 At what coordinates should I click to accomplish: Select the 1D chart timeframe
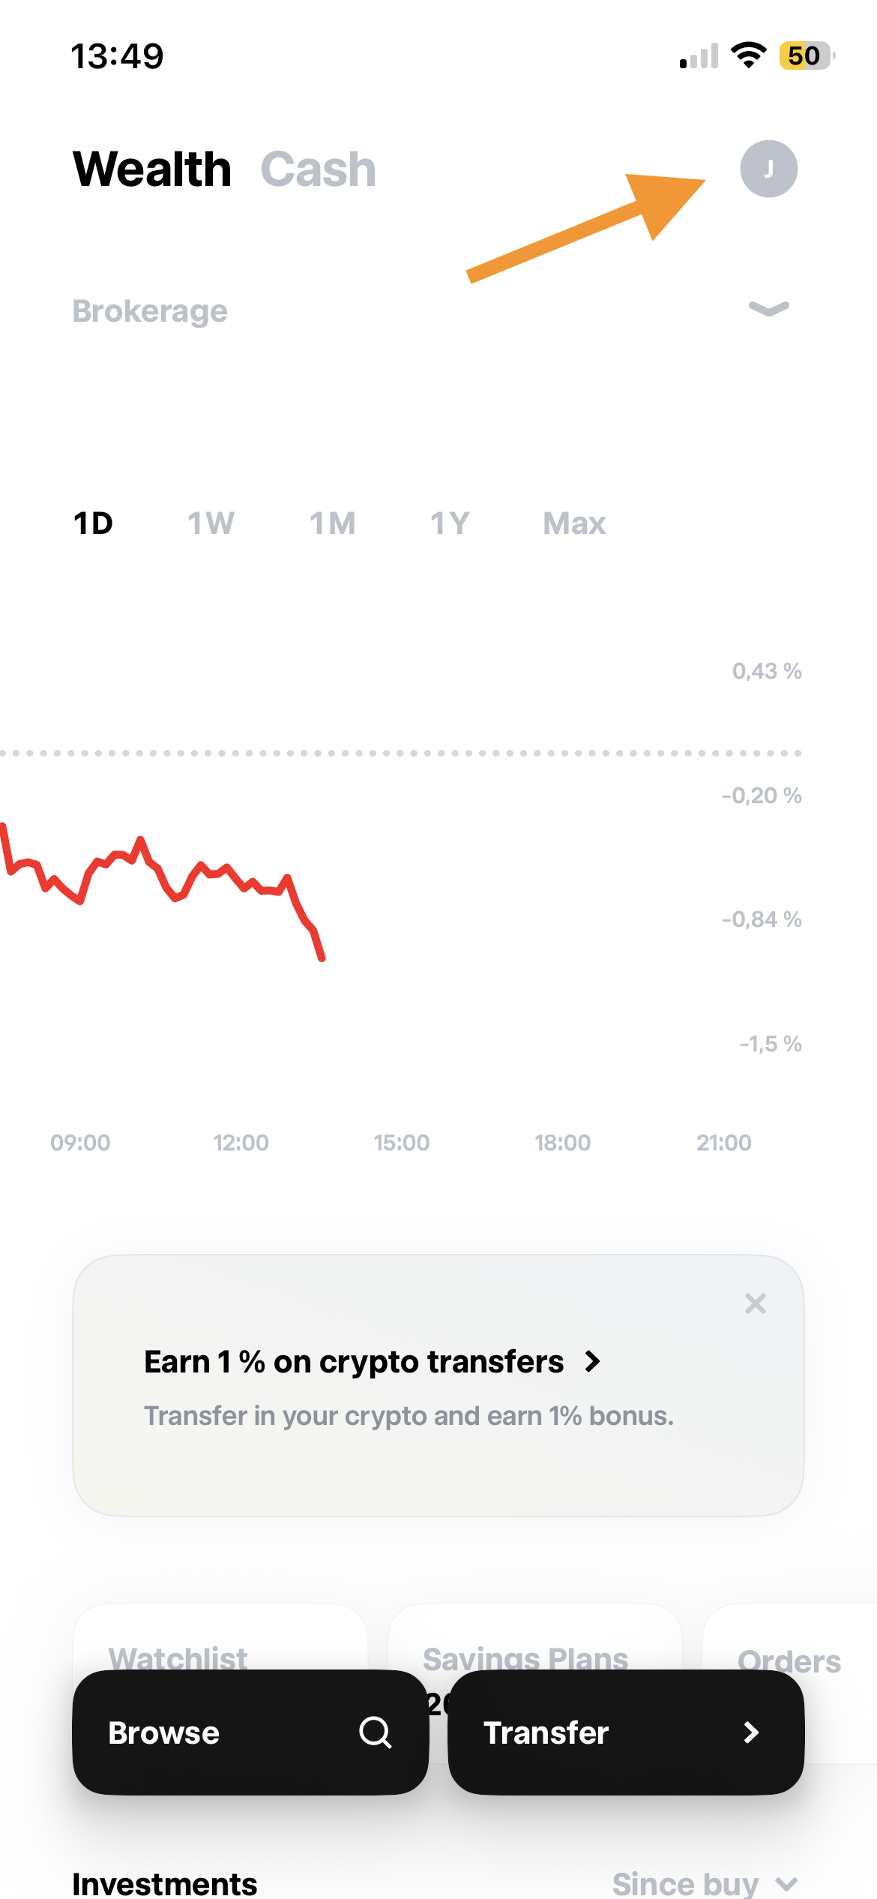click(93, 523)
